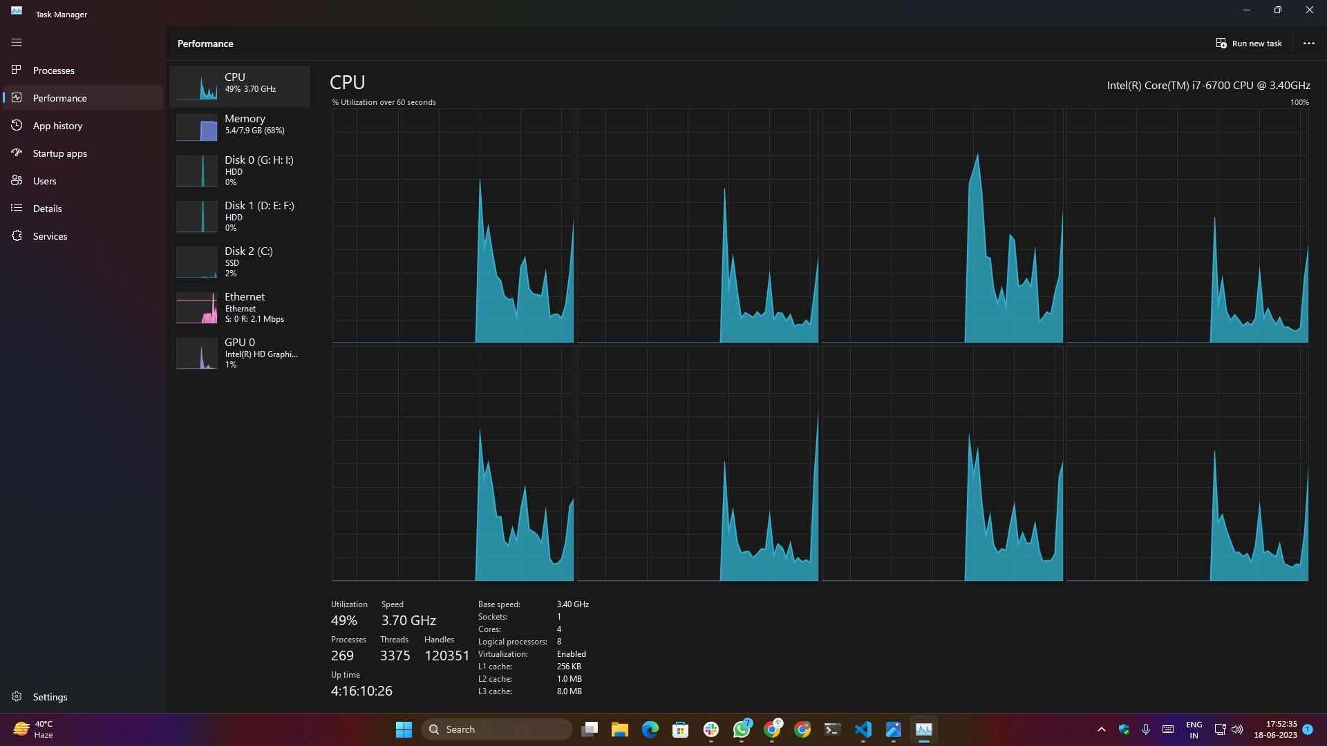Image resolution: width=1327 pixels, height=746 pixels.
Task: Switch to the Details page
Action: coord(83,209)
